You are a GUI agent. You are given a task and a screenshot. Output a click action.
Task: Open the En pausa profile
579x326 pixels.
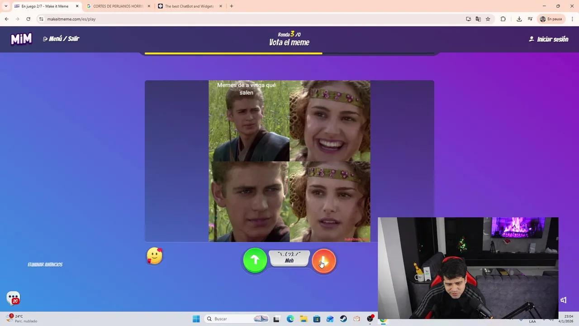click(551, 19)
